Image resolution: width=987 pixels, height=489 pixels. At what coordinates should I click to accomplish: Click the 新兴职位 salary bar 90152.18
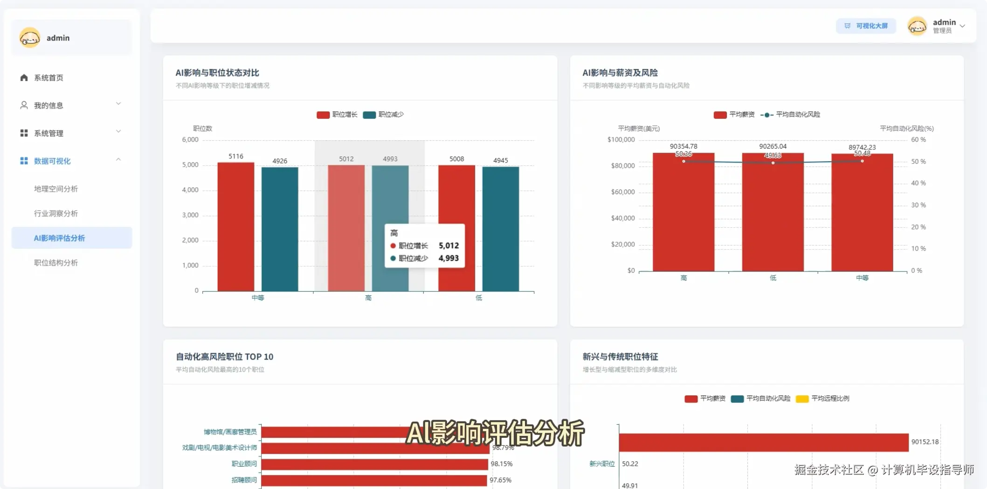(x=764, y=442)
